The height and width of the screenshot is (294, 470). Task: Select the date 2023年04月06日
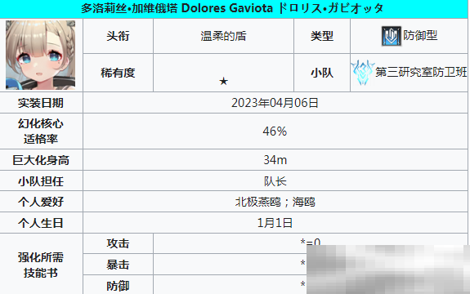coord(275,103)
